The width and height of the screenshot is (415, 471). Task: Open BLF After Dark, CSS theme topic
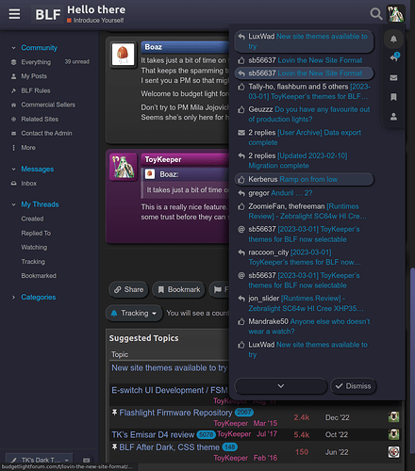pyautogui.click(x=169, y=447)
